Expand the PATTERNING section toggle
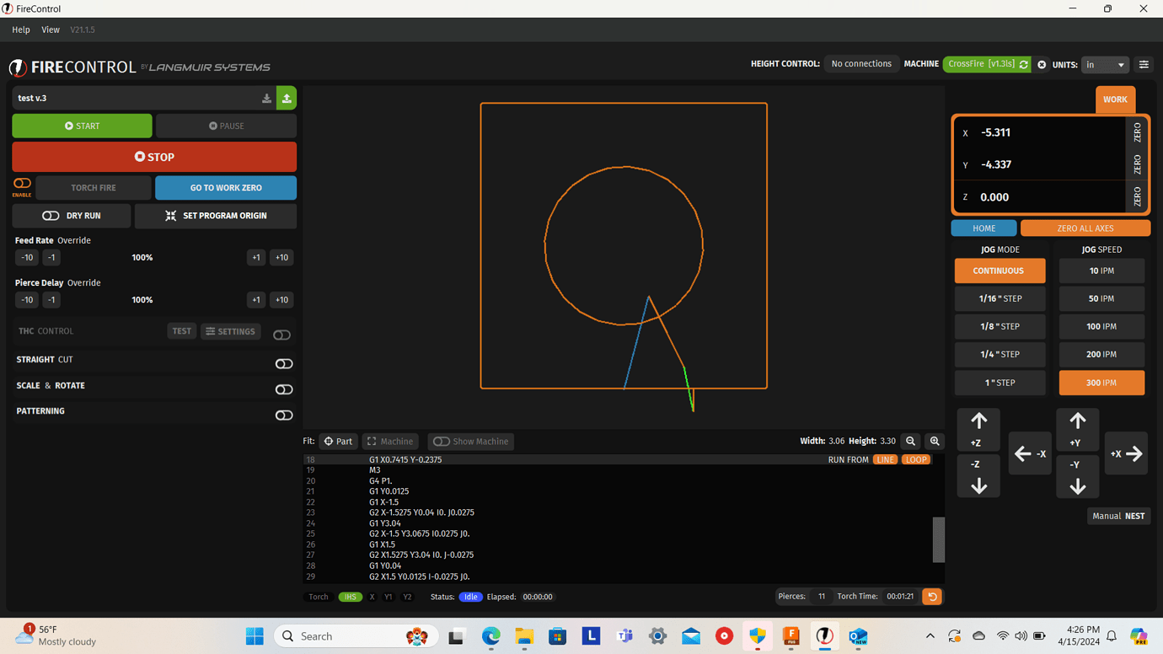Image resolution: width=1163 pixels, height=654 pixels. tap(284, 415)
